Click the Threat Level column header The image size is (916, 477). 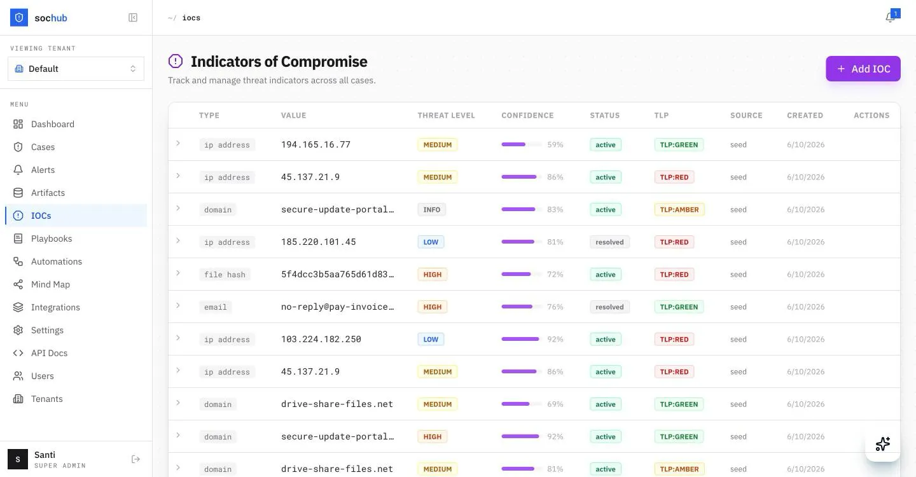pos(447,116)
